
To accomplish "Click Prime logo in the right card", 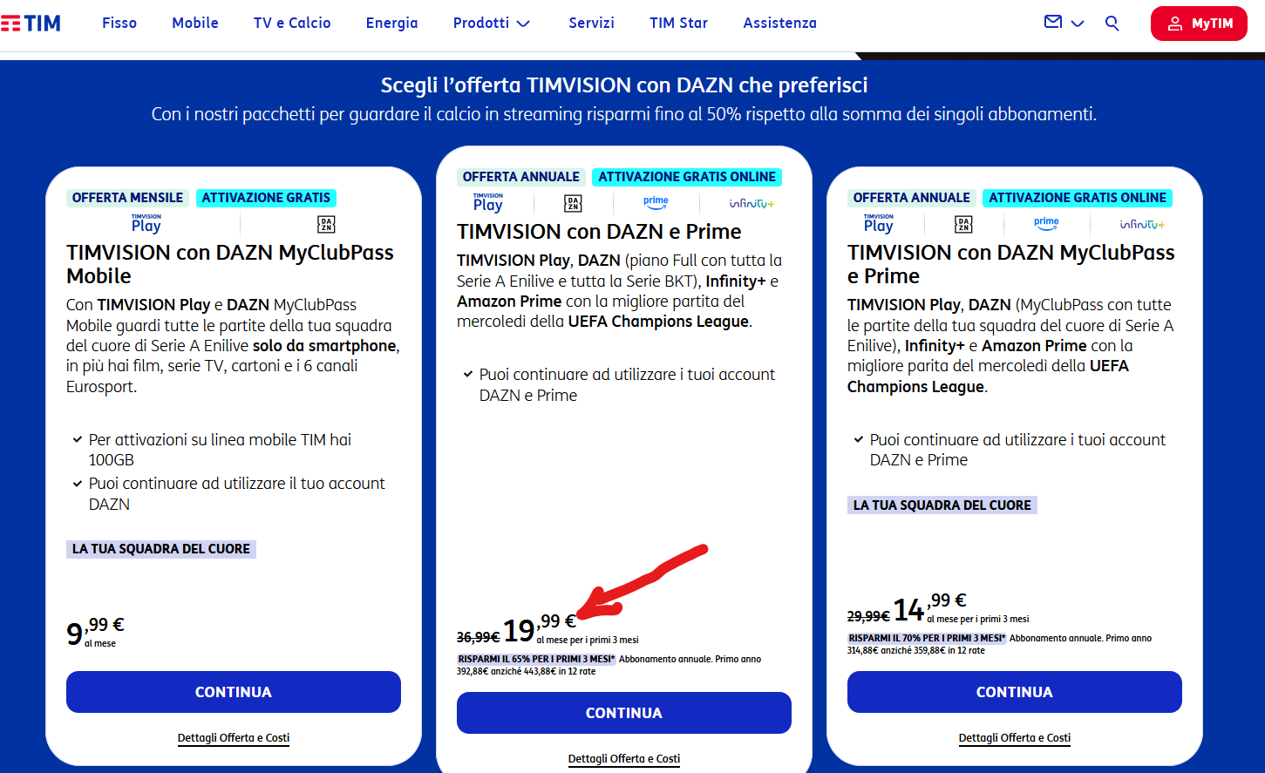I will [x=1046, y=224].
